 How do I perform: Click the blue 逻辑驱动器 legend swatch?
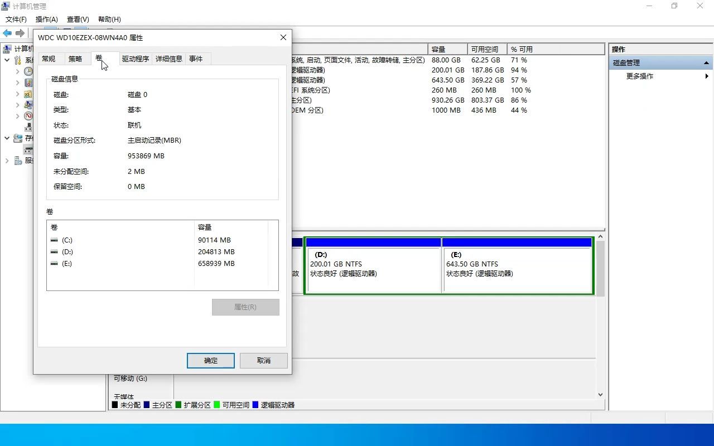click(x=255, y=405)
